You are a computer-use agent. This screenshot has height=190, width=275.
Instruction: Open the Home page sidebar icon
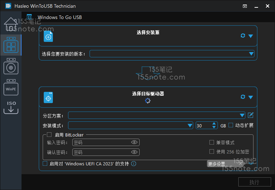coord(11,24)
